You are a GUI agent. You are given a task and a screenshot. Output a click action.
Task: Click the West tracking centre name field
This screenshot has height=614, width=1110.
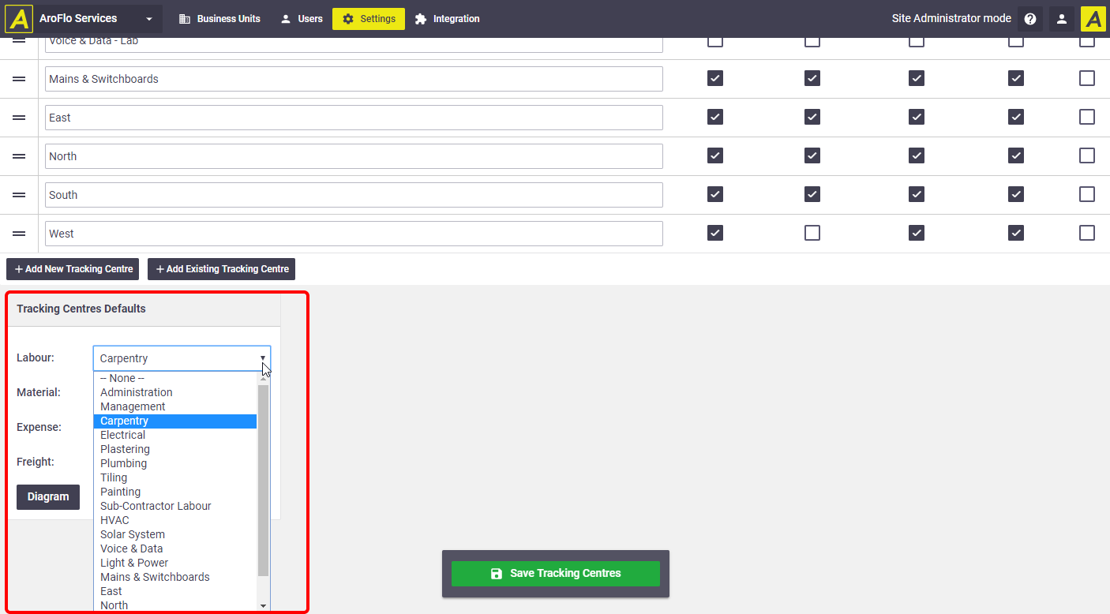(x=354, y=234)
